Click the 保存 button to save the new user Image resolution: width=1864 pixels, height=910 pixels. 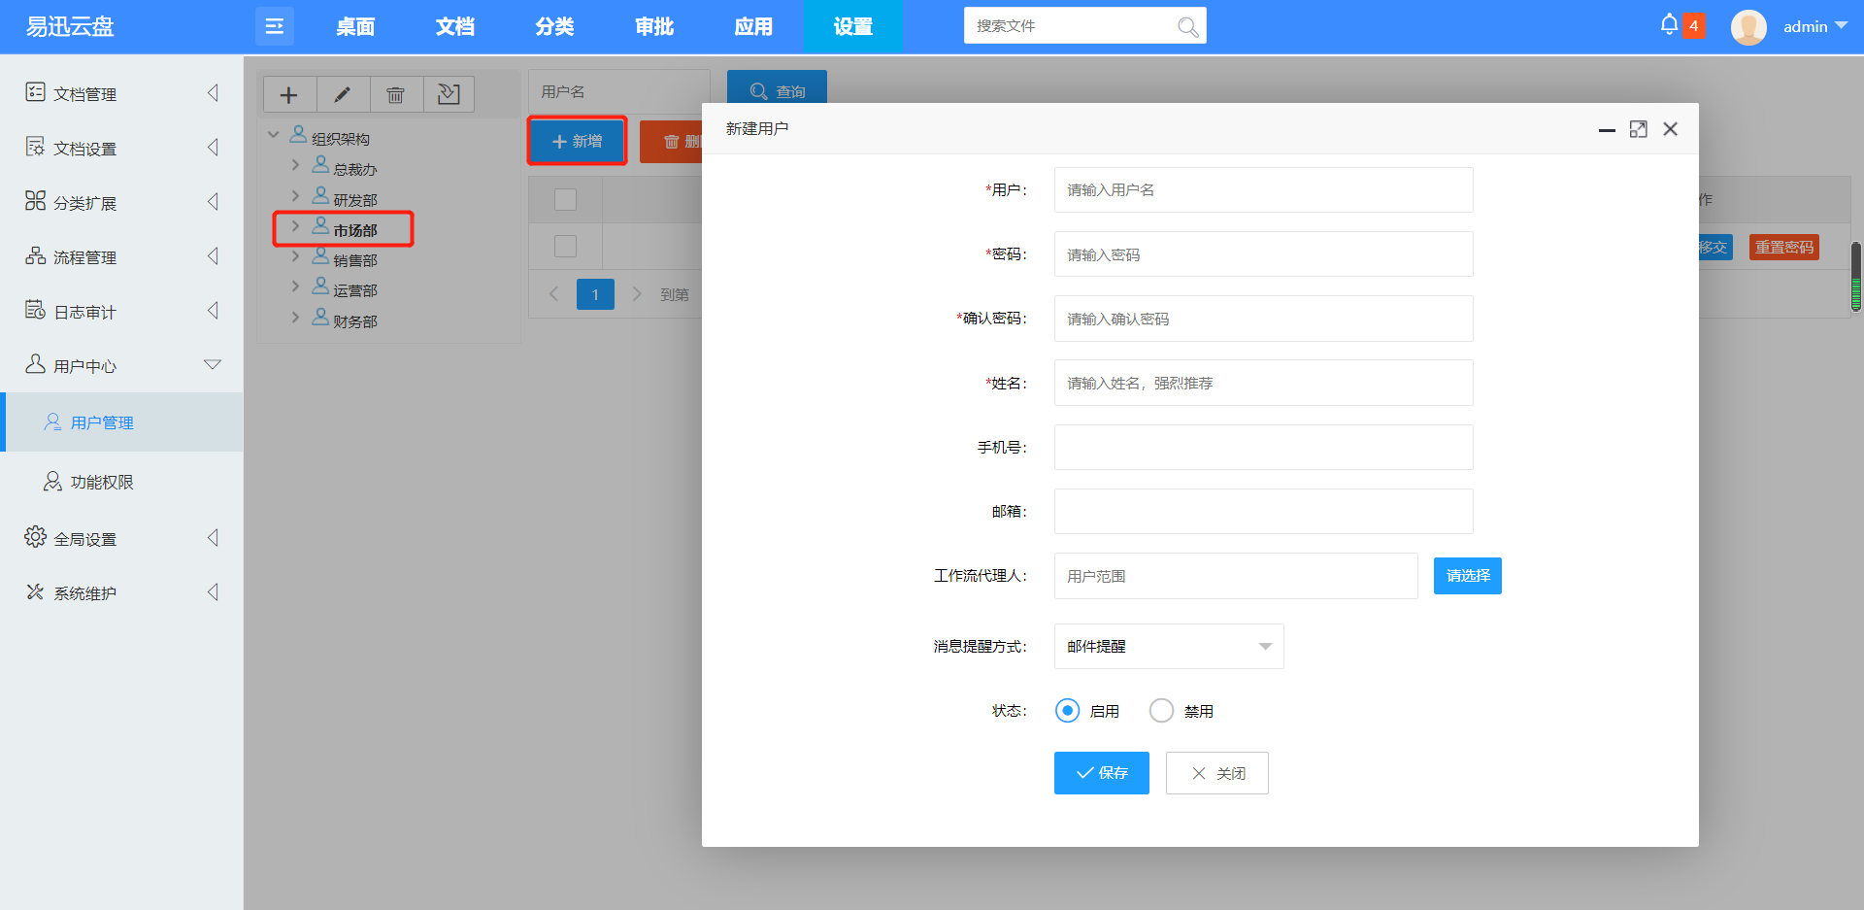click(x=1101, y=772)
